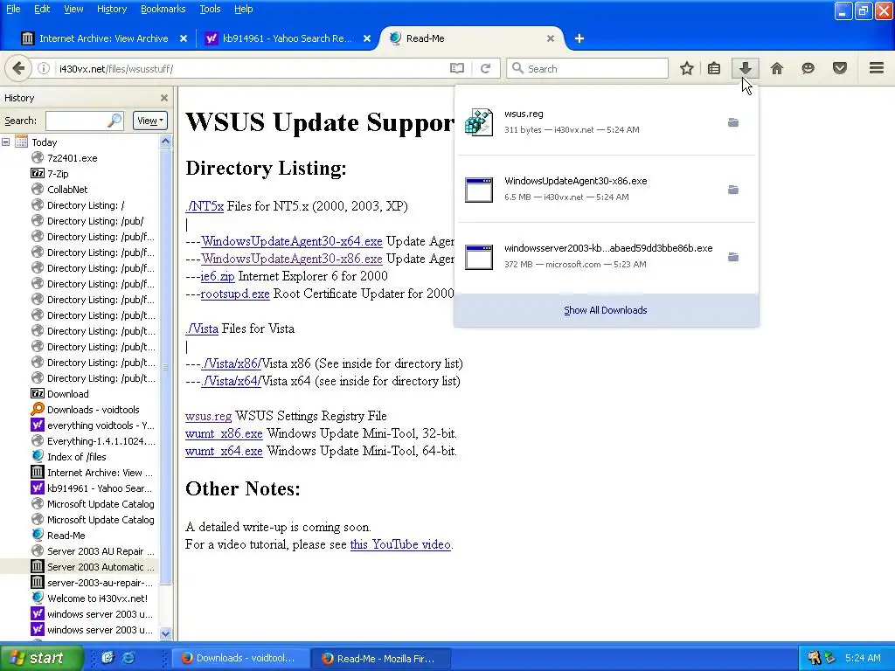895x671 pixels.
Task: Open the View dropdown in History sidebar
Action: pos(150,121)
